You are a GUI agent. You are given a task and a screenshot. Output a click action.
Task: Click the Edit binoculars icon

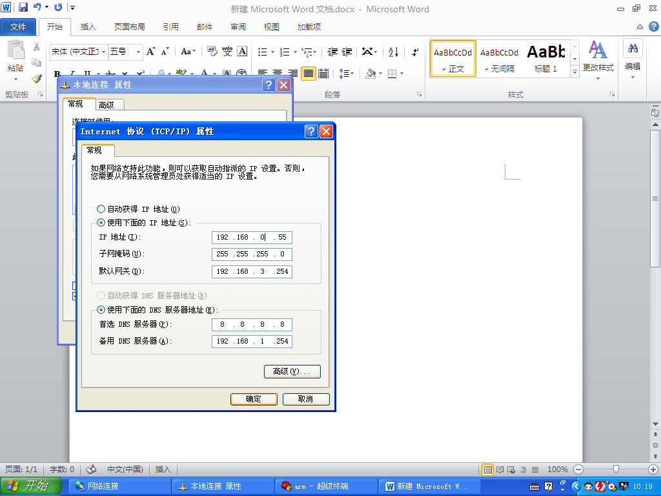coord(633,48)
